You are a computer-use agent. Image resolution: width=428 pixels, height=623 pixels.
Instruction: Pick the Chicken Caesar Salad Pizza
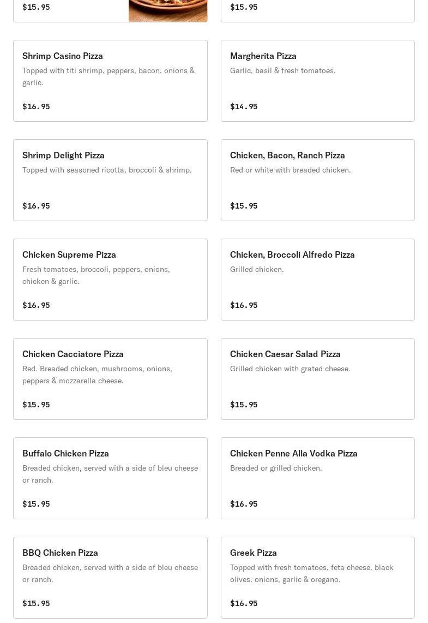[x=317, y=379]
